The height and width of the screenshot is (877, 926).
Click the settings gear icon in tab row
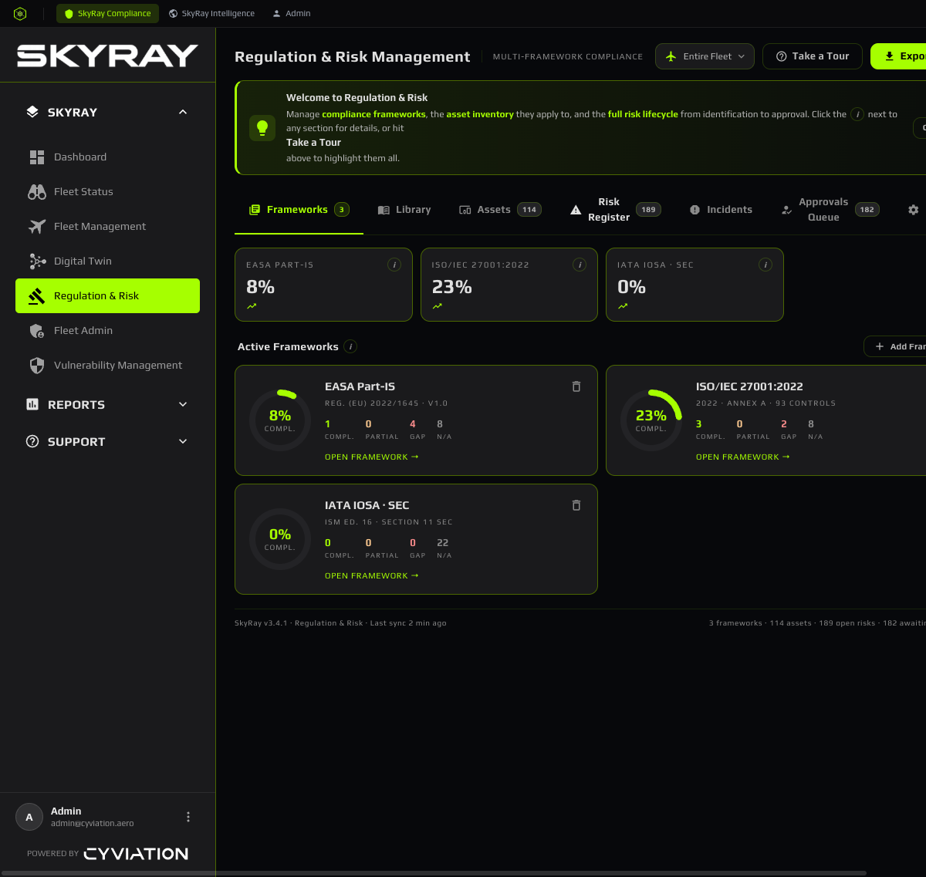[x=914, y=210]
